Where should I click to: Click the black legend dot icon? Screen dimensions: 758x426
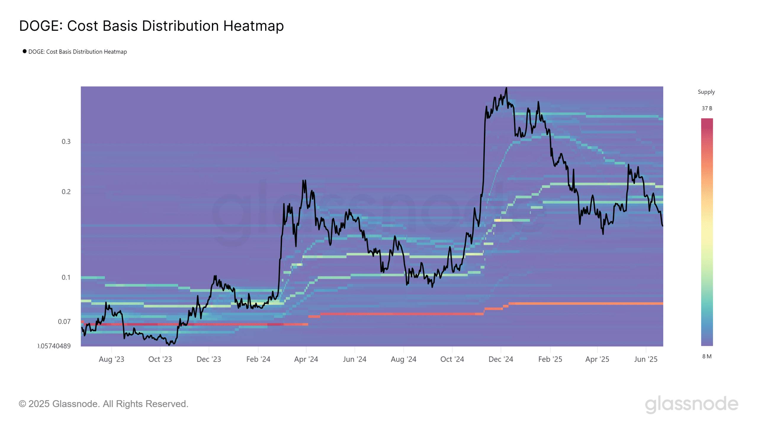25,51
